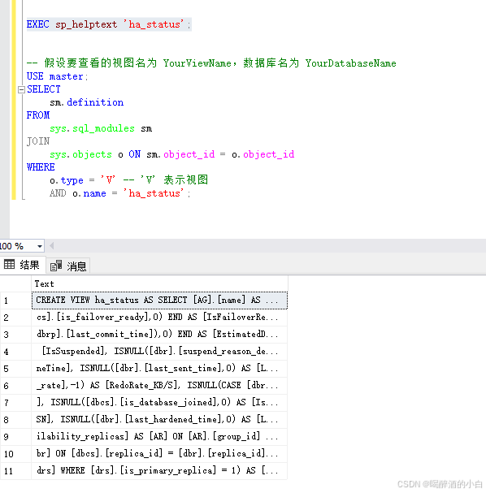Click the messages icon on 消息 tab

56,266
